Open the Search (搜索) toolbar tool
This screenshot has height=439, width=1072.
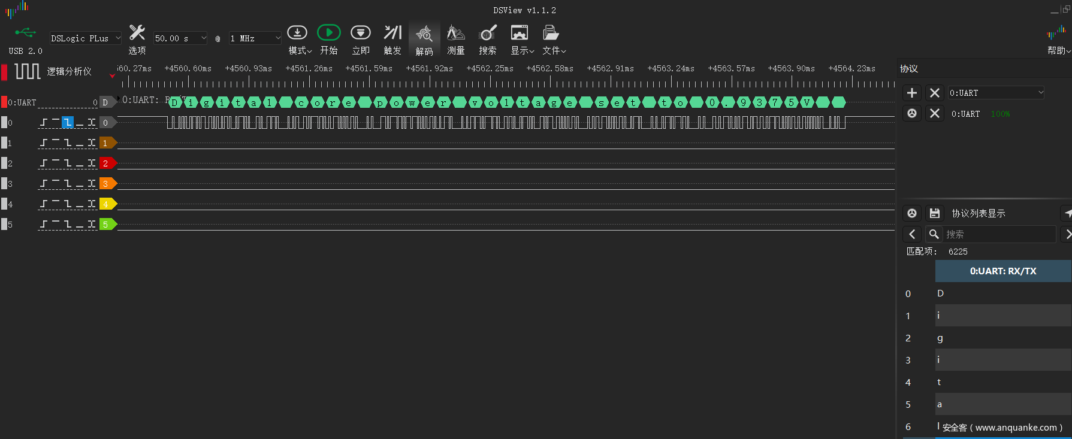pos(487,34)
